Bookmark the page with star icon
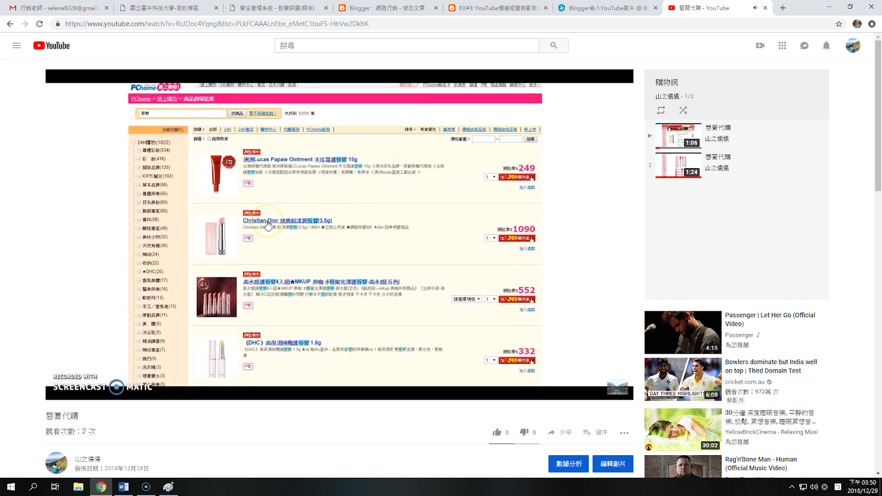Viewport: 882px width, 496px height. coord(838,24)
